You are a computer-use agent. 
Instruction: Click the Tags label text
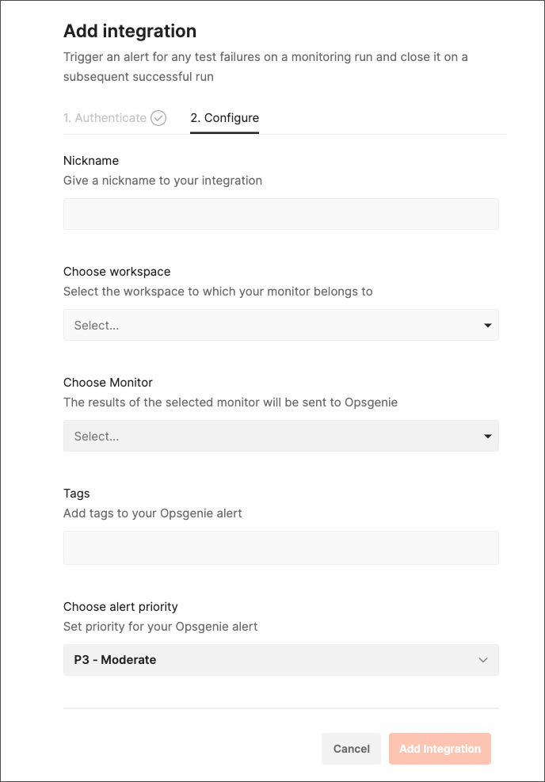coord(76,494)
